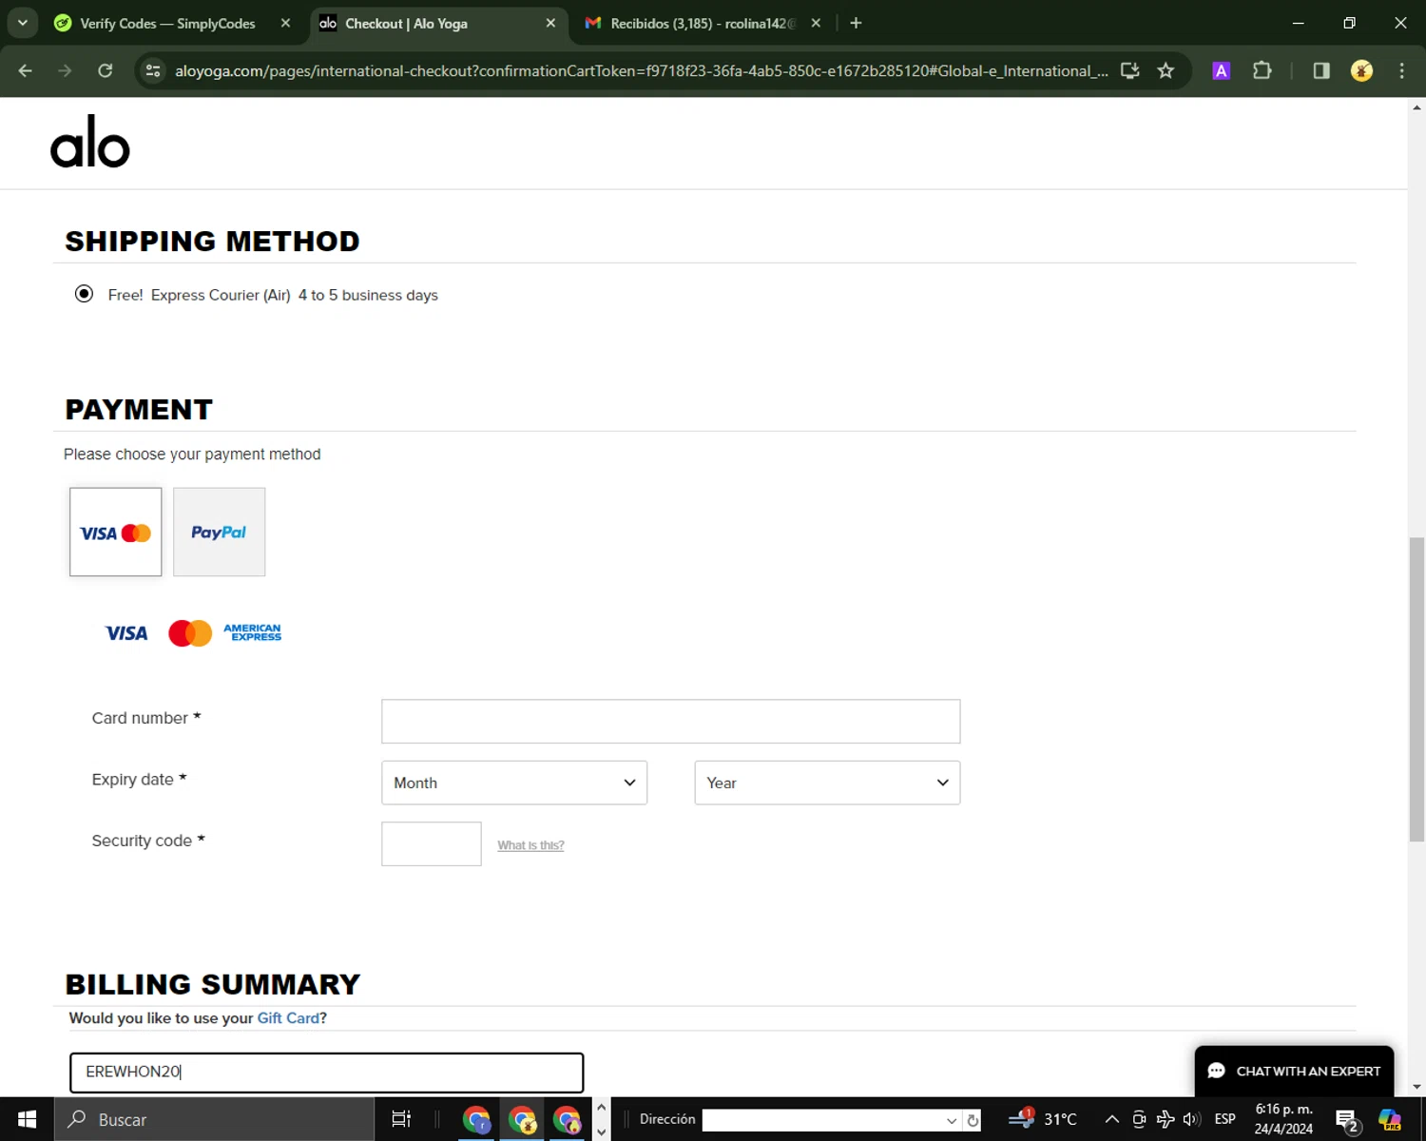Go back to the previous page

[26, 70]
